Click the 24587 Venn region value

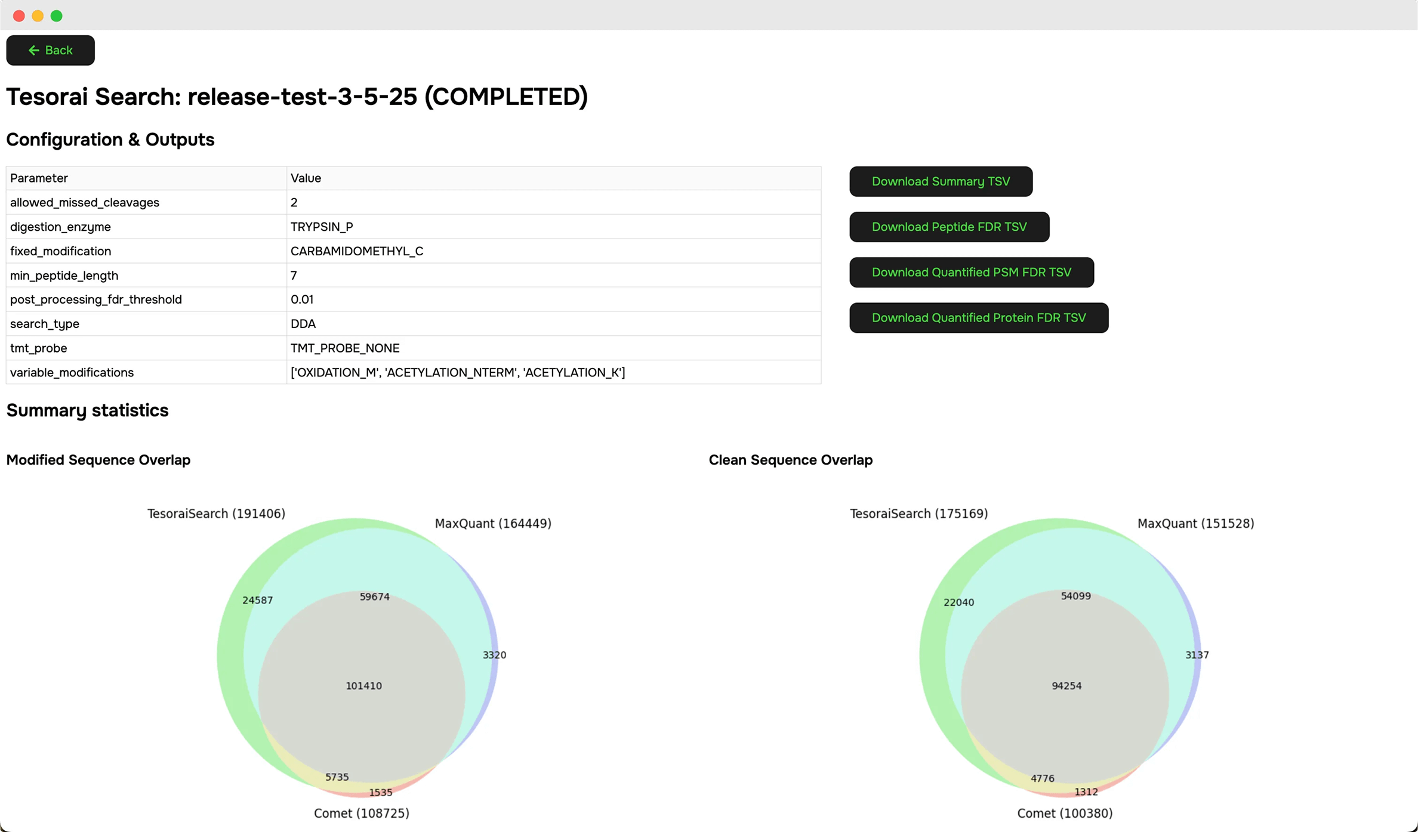click(257, 600)
